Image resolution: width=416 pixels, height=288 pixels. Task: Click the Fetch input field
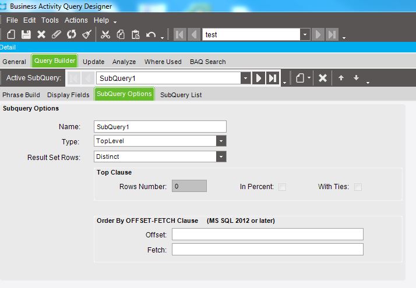click(267, 250)
